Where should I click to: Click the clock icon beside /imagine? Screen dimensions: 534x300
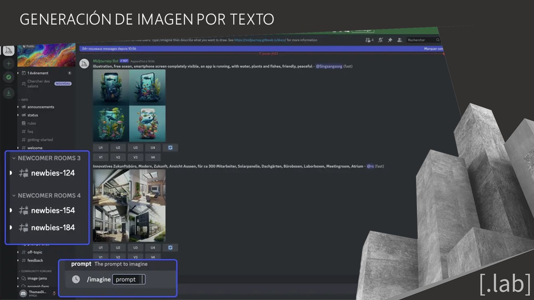pos(76,279)
